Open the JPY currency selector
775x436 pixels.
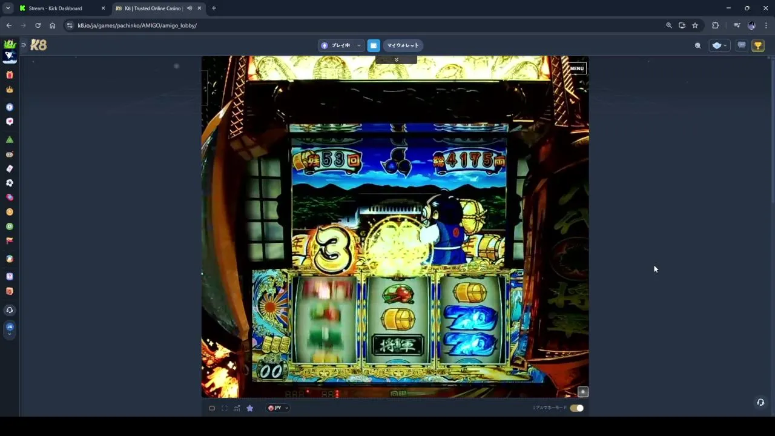(278, 408)
